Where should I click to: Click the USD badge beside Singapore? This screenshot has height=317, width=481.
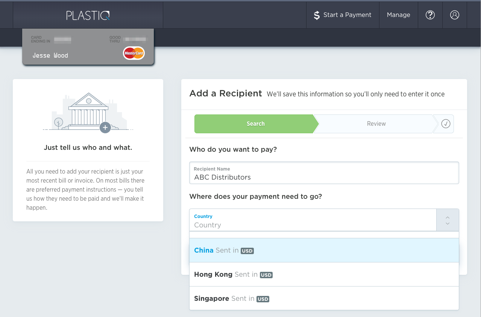[263, 299]
